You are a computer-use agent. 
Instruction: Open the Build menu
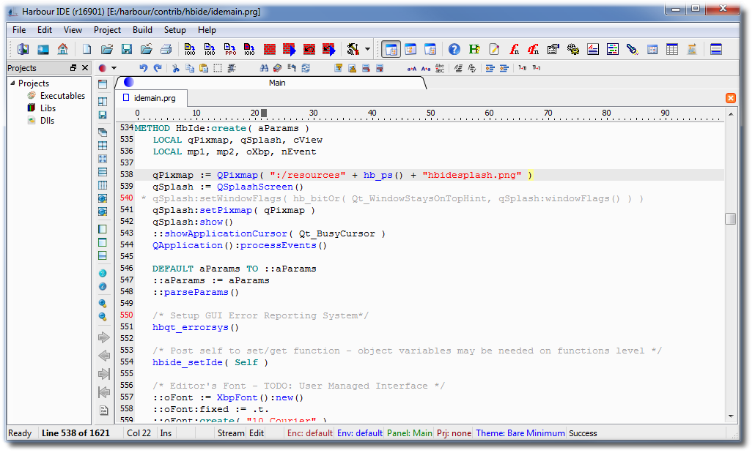(142, 30)
